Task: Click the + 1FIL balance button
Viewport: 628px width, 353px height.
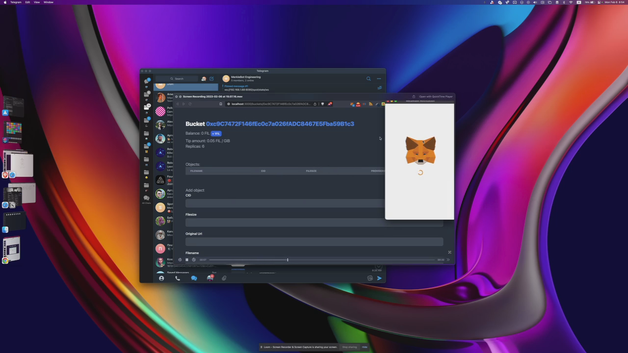Action: (x=216, y=133)
